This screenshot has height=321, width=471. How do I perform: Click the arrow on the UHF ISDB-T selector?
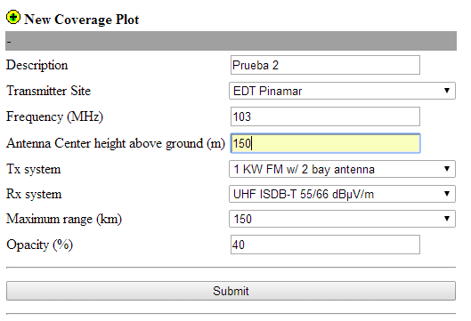(x=447, y=194)
